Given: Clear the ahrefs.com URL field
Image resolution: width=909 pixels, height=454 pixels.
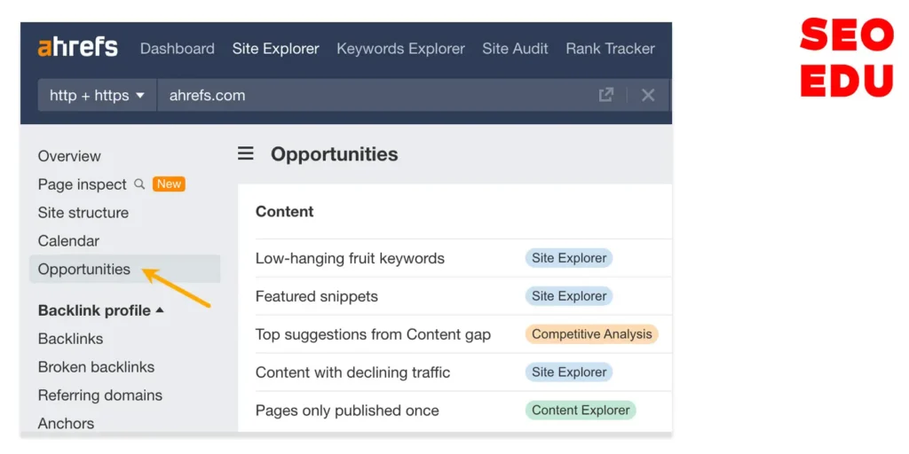Looking at the screenshot, I should pyautogui.click(x=648, y=95).
